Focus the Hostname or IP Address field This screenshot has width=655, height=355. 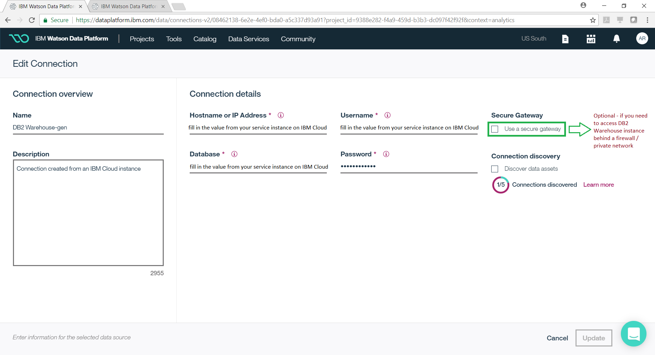pos(258,128)
